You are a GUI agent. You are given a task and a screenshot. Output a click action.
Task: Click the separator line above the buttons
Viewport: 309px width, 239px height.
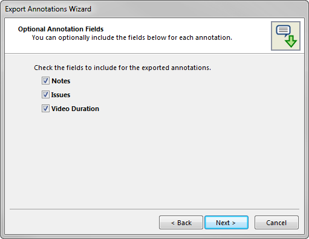[x=154, y=209]
